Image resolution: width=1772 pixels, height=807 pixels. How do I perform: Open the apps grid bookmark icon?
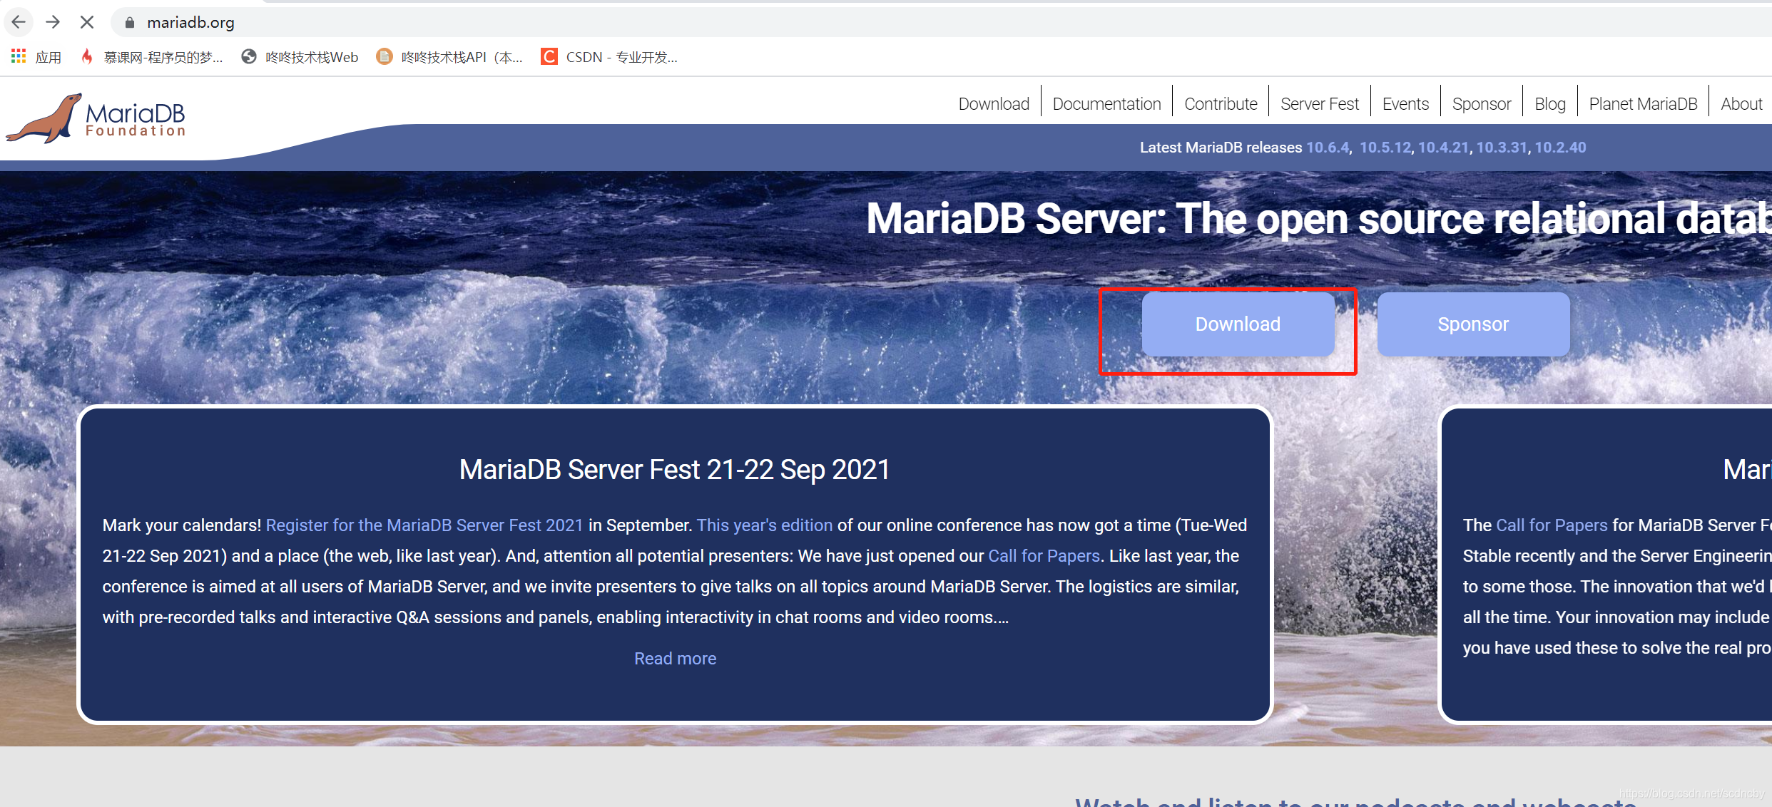[x=19, y=56]
